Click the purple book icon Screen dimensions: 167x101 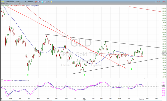39,2
